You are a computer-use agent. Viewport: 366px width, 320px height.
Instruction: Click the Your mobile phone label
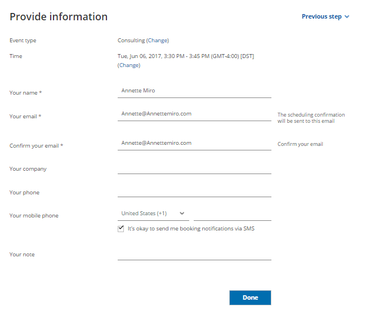[34, 216]
